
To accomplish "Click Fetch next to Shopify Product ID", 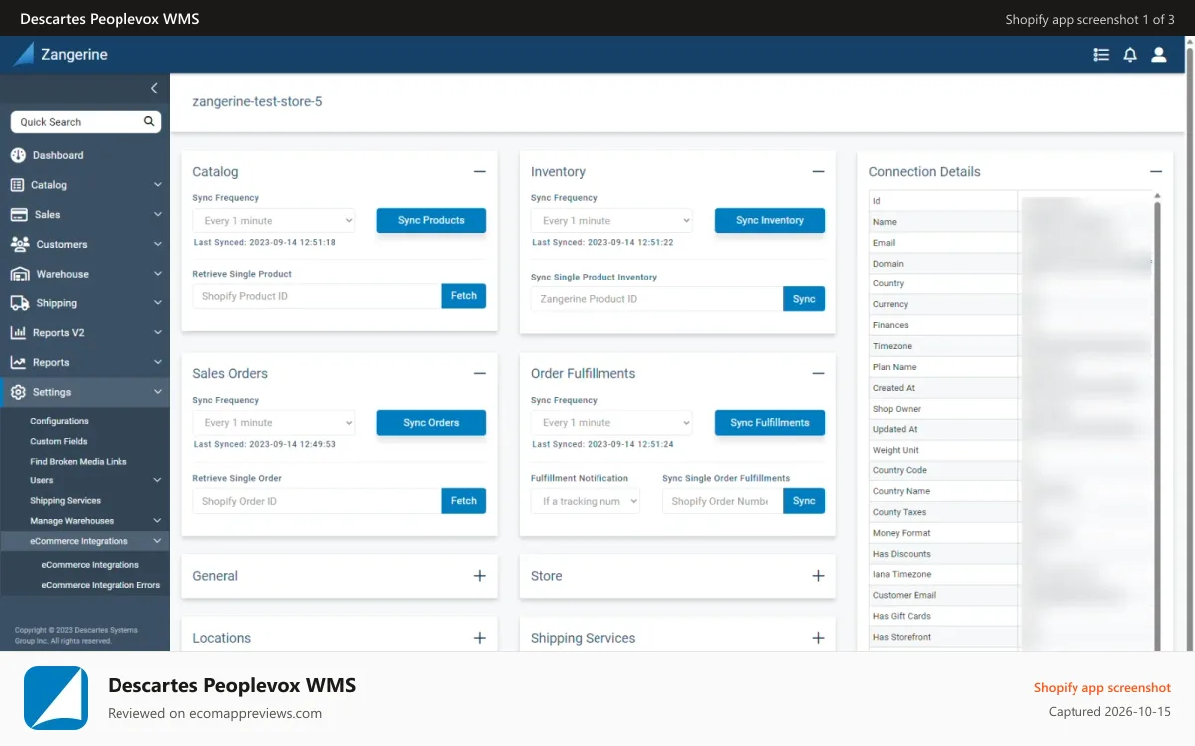I will pos(464,296).
